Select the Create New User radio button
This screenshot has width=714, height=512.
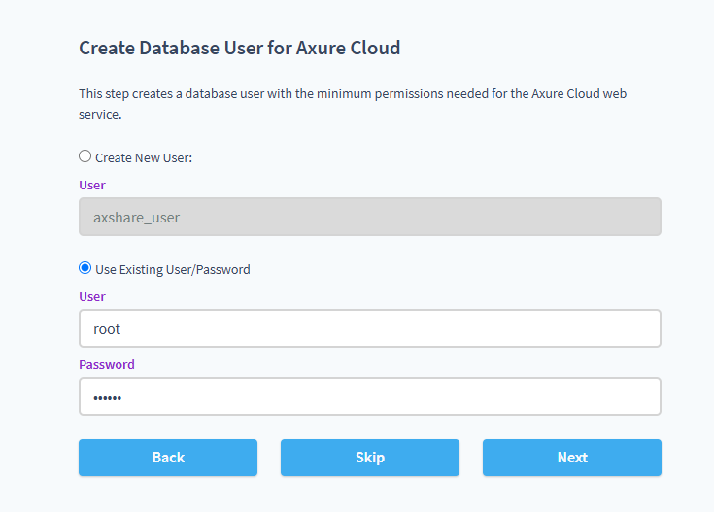click(85, 156)
